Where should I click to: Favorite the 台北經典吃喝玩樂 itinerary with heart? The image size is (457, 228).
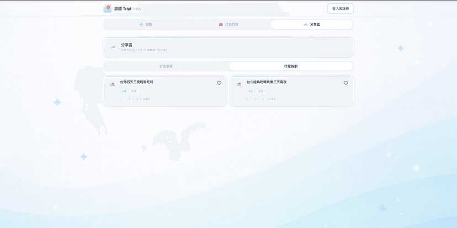pyautogui.click(x=346, y=83)
